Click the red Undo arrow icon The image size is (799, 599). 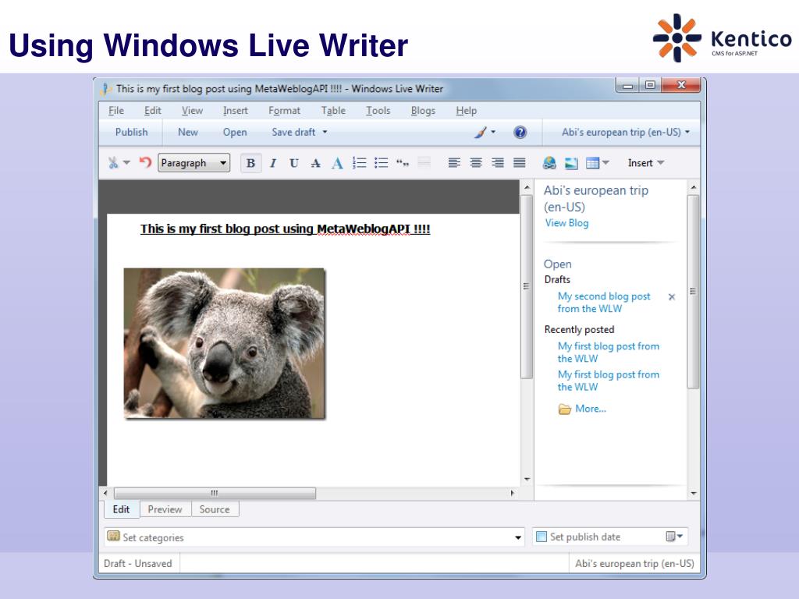point(145,163)
